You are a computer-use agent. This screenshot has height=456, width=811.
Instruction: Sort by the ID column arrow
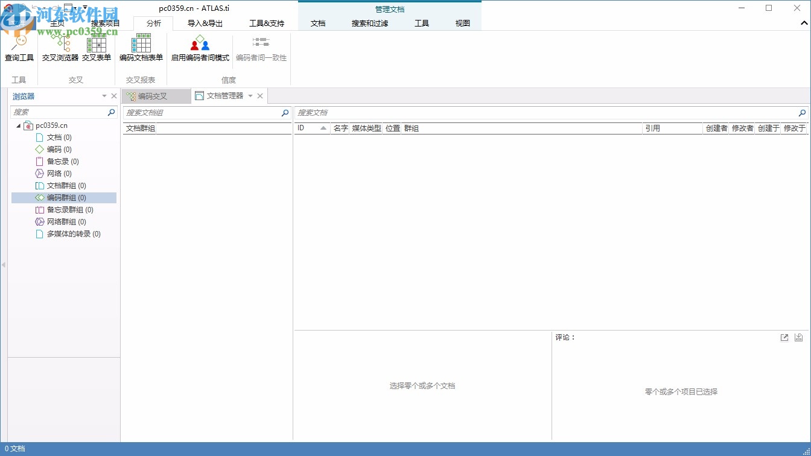[x=323, y=128]
